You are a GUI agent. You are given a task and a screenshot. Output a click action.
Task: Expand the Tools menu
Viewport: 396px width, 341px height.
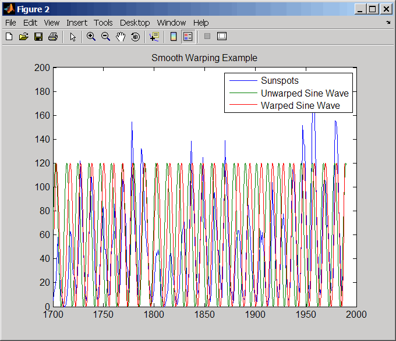coord(103,23)
